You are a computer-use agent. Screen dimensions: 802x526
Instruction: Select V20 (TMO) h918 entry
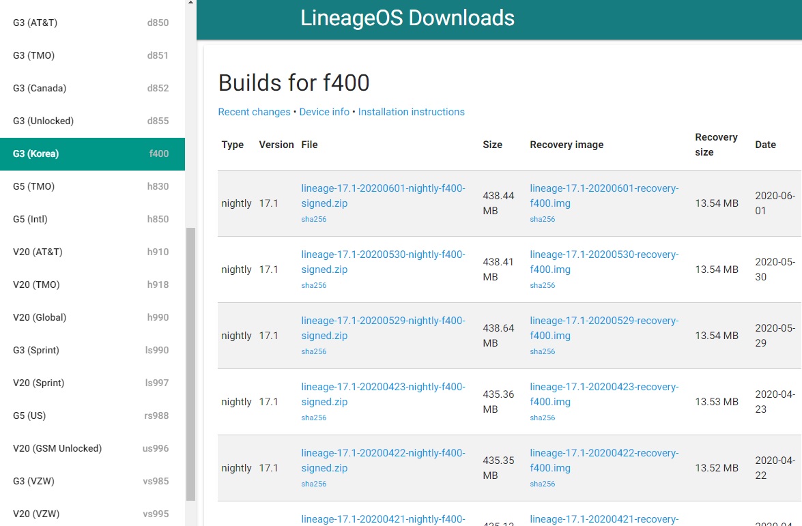[x=92, y=284]
